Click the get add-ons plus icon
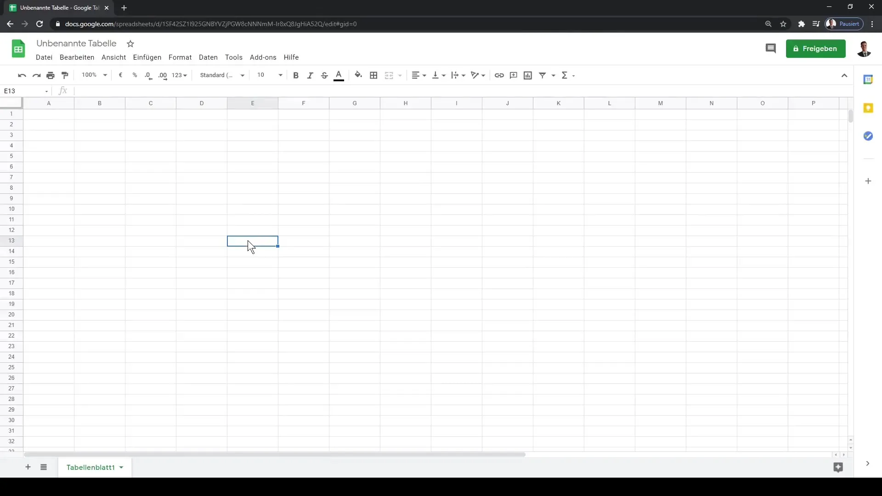The image size is (882, 496). 868,181
